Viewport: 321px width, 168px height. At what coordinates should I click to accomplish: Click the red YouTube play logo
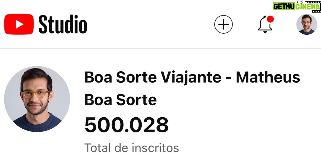coord(19,24)
